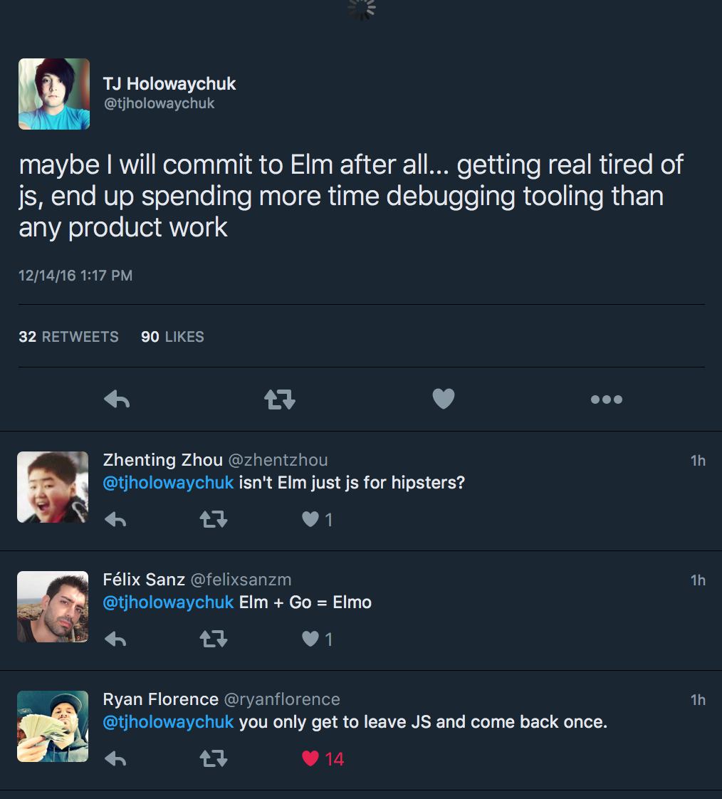Like Félix Sanz's Elmo reply
This screenshot has width=722, height=799.
(310, 639)
